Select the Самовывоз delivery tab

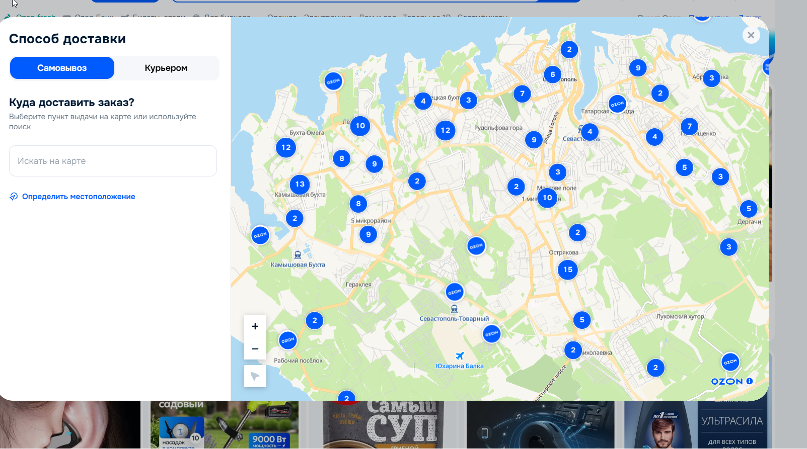[x=62, y=68]
